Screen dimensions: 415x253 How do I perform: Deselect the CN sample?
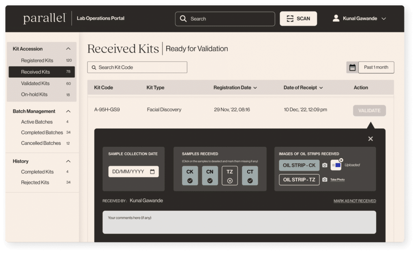[x=210, y=176]
